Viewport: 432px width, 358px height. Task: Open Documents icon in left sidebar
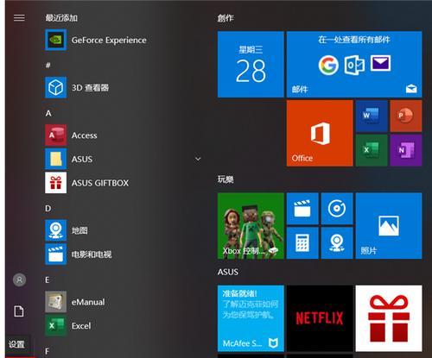[19, 311]
